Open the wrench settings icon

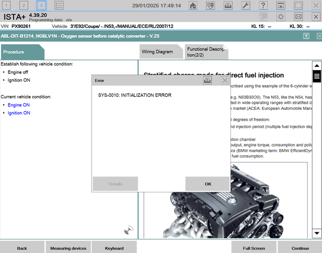click(x=246, y=6)
